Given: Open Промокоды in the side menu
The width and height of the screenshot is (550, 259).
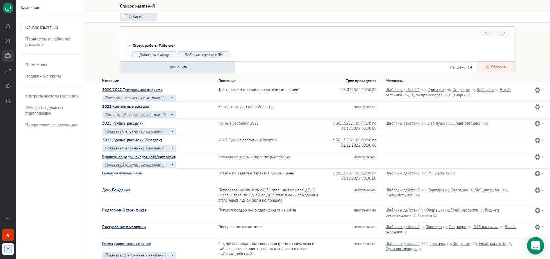Looking at the screenshot, I should [36, 65].
